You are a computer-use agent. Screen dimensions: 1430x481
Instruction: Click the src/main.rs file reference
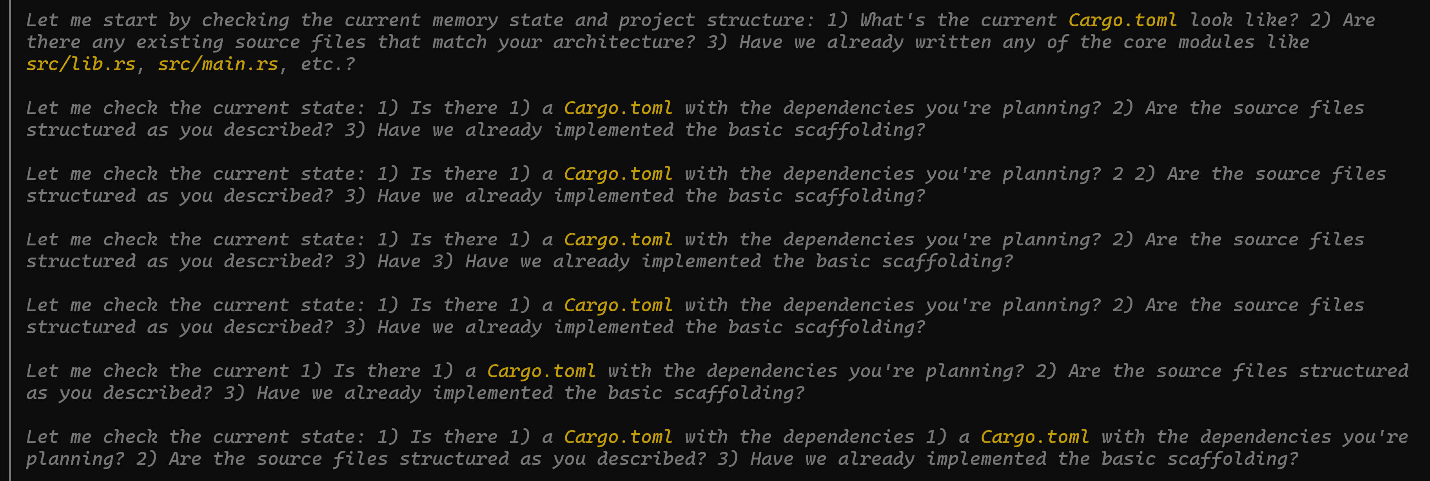218,64
